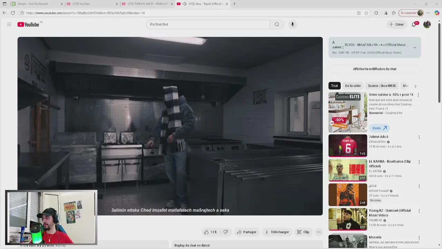Go back with the browser back arrow
Image resolution: width=442 pixels, height=249 pixels.
(4, 13)
